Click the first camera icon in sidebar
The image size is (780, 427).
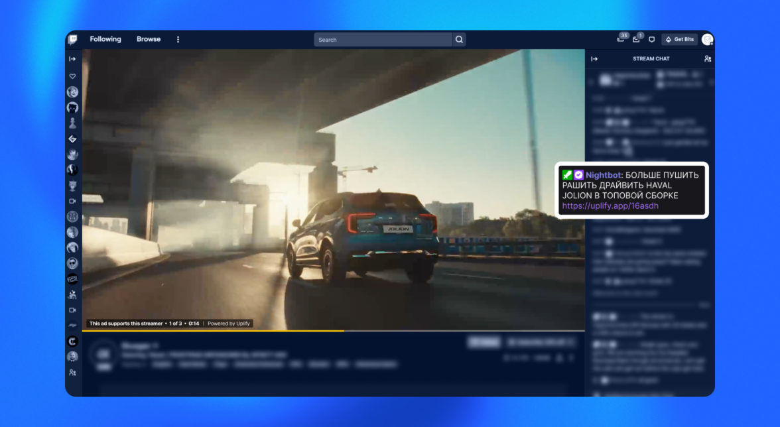pos(72,201)
